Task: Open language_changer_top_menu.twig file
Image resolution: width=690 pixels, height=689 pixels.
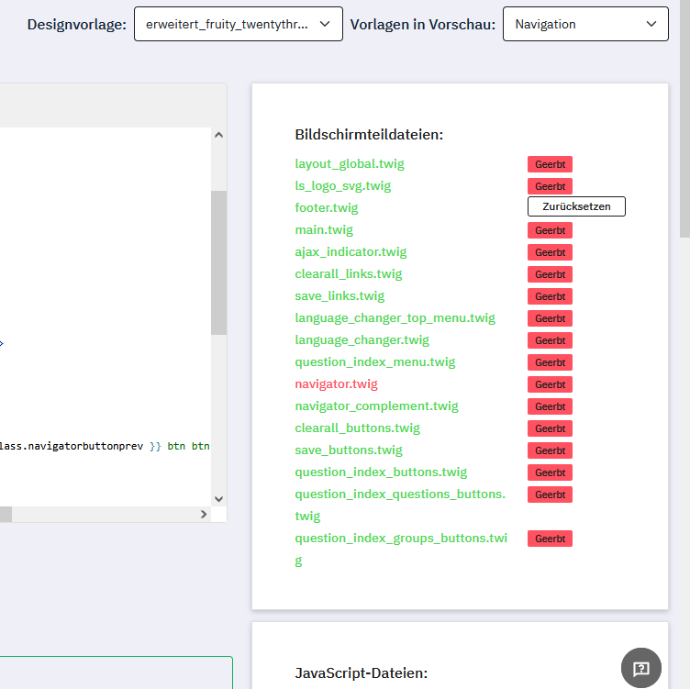Action: tap(395, 318)
